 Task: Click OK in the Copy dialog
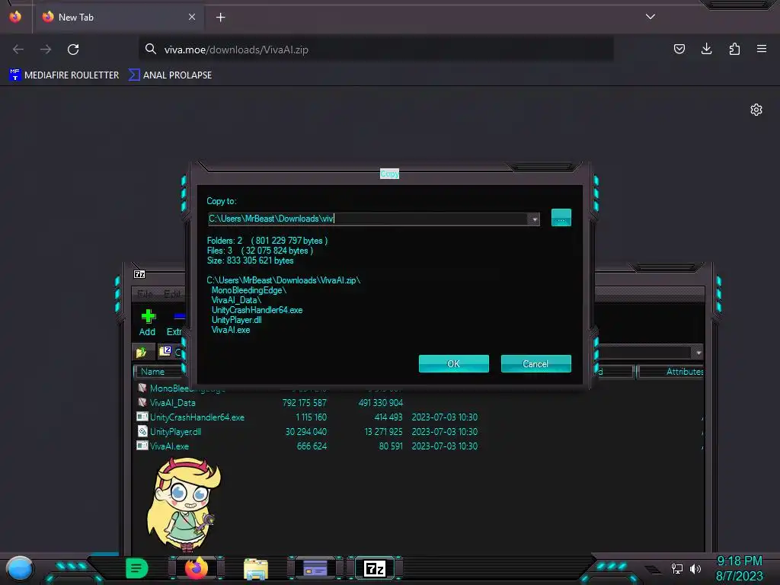pyautogui.click(x=454, y=363)
